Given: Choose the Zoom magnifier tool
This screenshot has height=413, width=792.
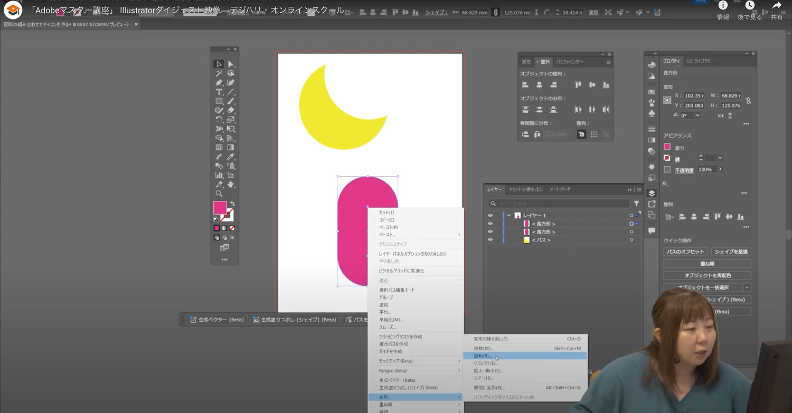Looking at the screenshot, I should pos(219,194).
